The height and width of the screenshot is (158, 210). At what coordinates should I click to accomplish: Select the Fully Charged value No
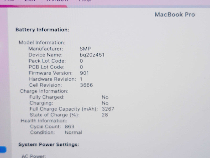[x=105, y=97]
